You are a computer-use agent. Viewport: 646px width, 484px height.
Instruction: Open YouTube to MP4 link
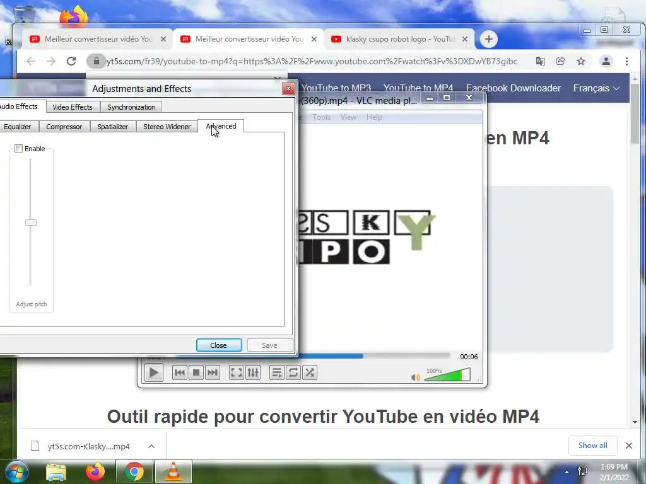[x=418, y=88]
